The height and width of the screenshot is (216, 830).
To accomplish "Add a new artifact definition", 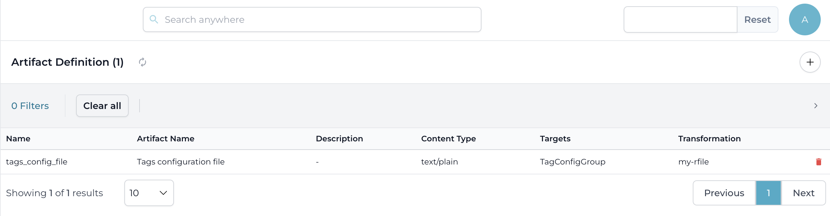I will point(810,62).
